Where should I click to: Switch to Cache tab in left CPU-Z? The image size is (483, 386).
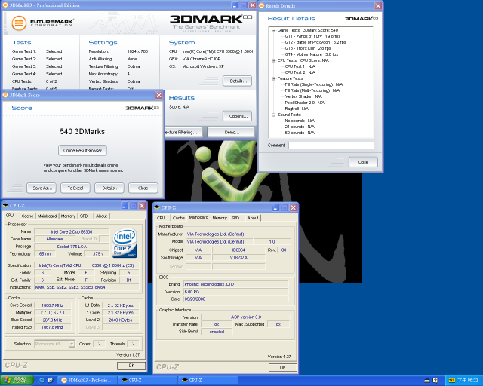click(27, 216)
